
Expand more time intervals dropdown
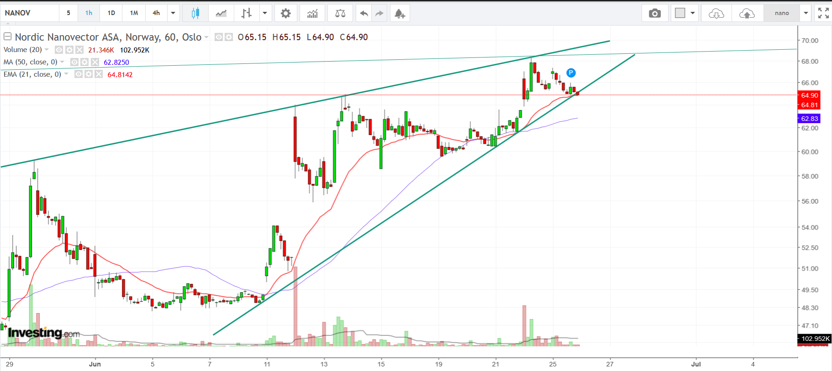173,13
